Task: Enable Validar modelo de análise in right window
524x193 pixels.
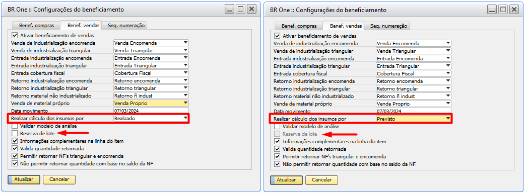Action: (x=277, y=127)
